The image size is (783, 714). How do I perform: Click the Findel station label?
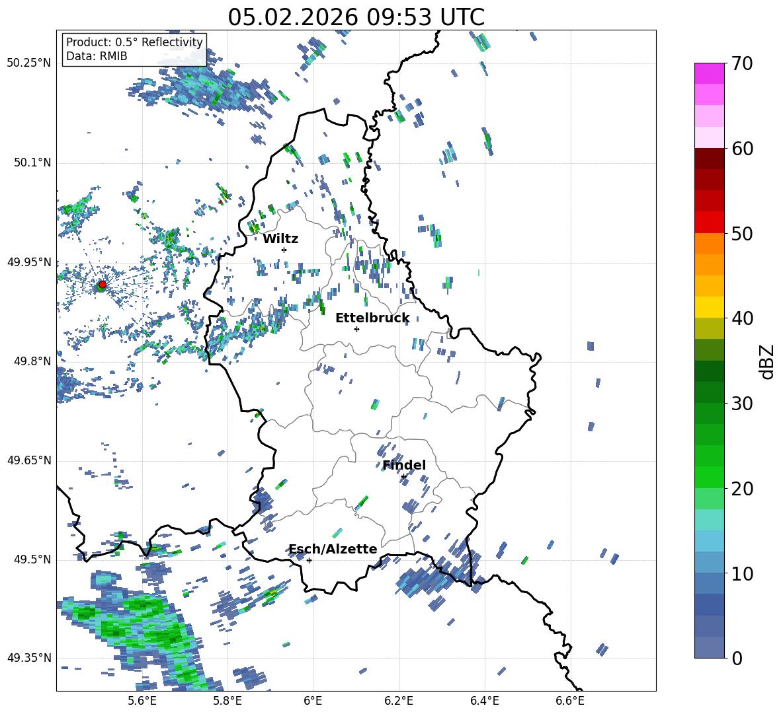404,465
